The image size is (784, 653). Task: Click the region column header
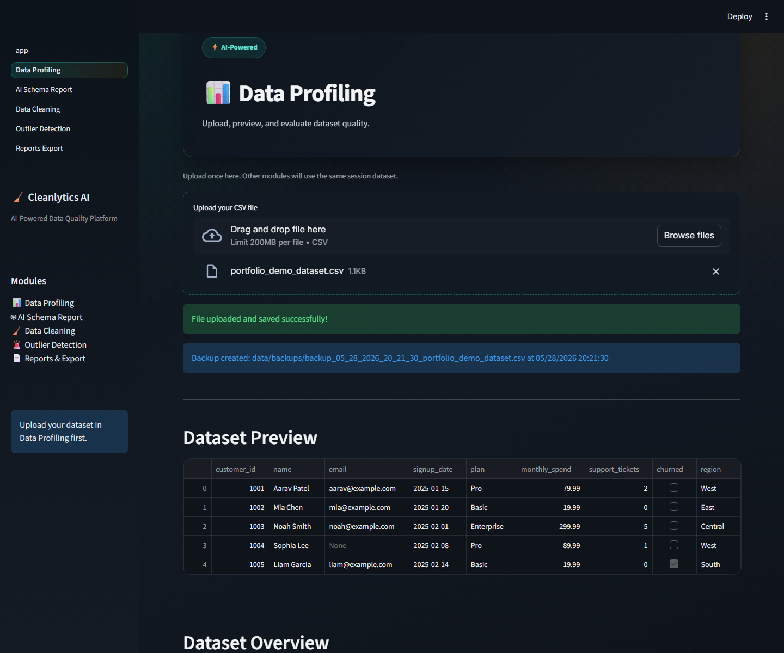tap(718, 469)
